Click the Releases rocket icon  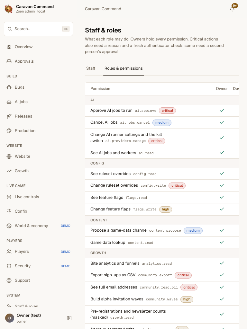click(x=9, y=116)
